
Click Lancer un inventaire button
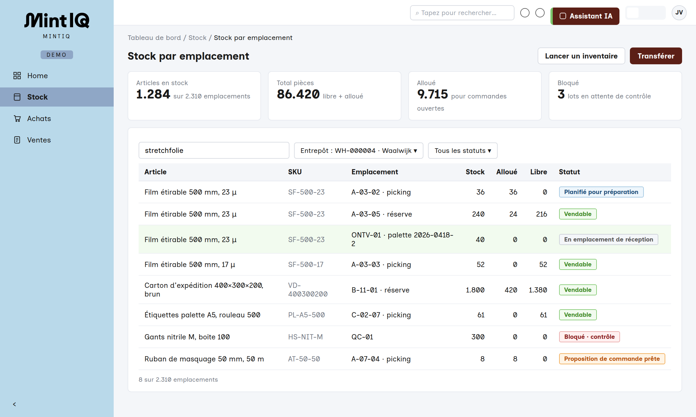(x=581, y=56)
